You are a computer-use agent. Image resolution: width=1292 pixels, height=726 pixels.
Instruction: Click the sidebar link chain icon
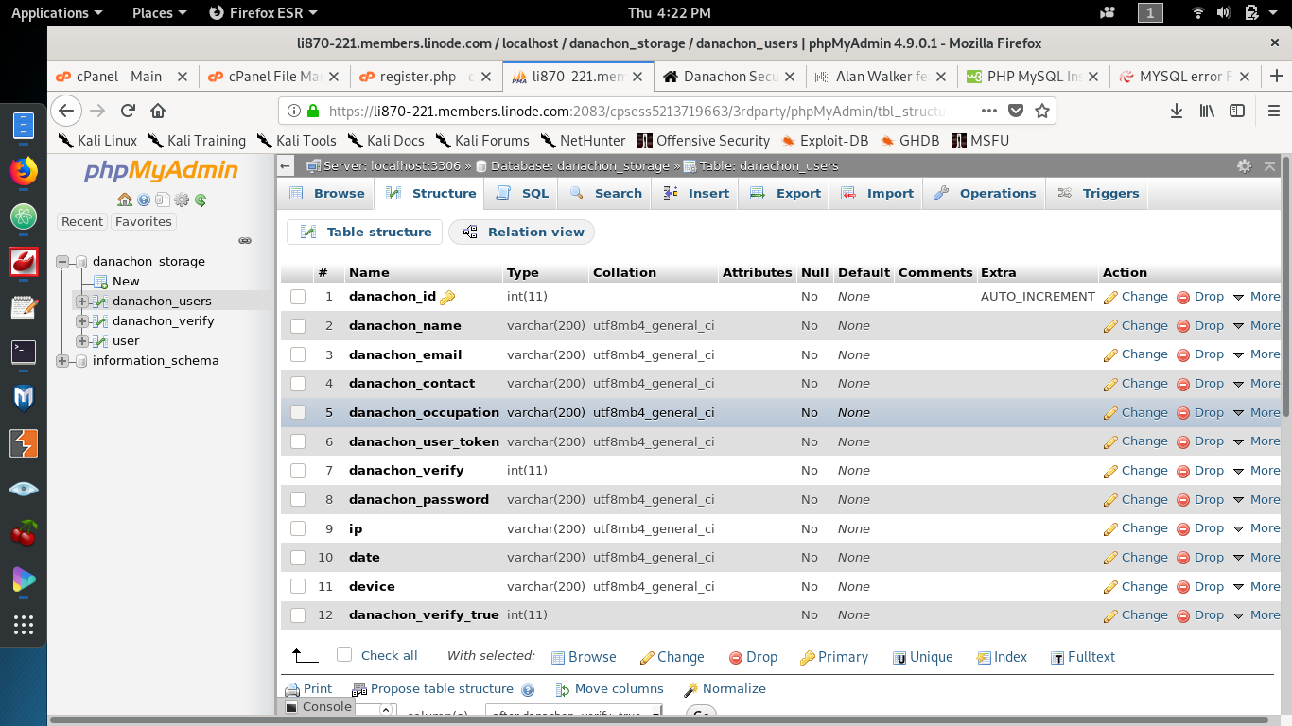pyautogui.click(x=245, y=240)
